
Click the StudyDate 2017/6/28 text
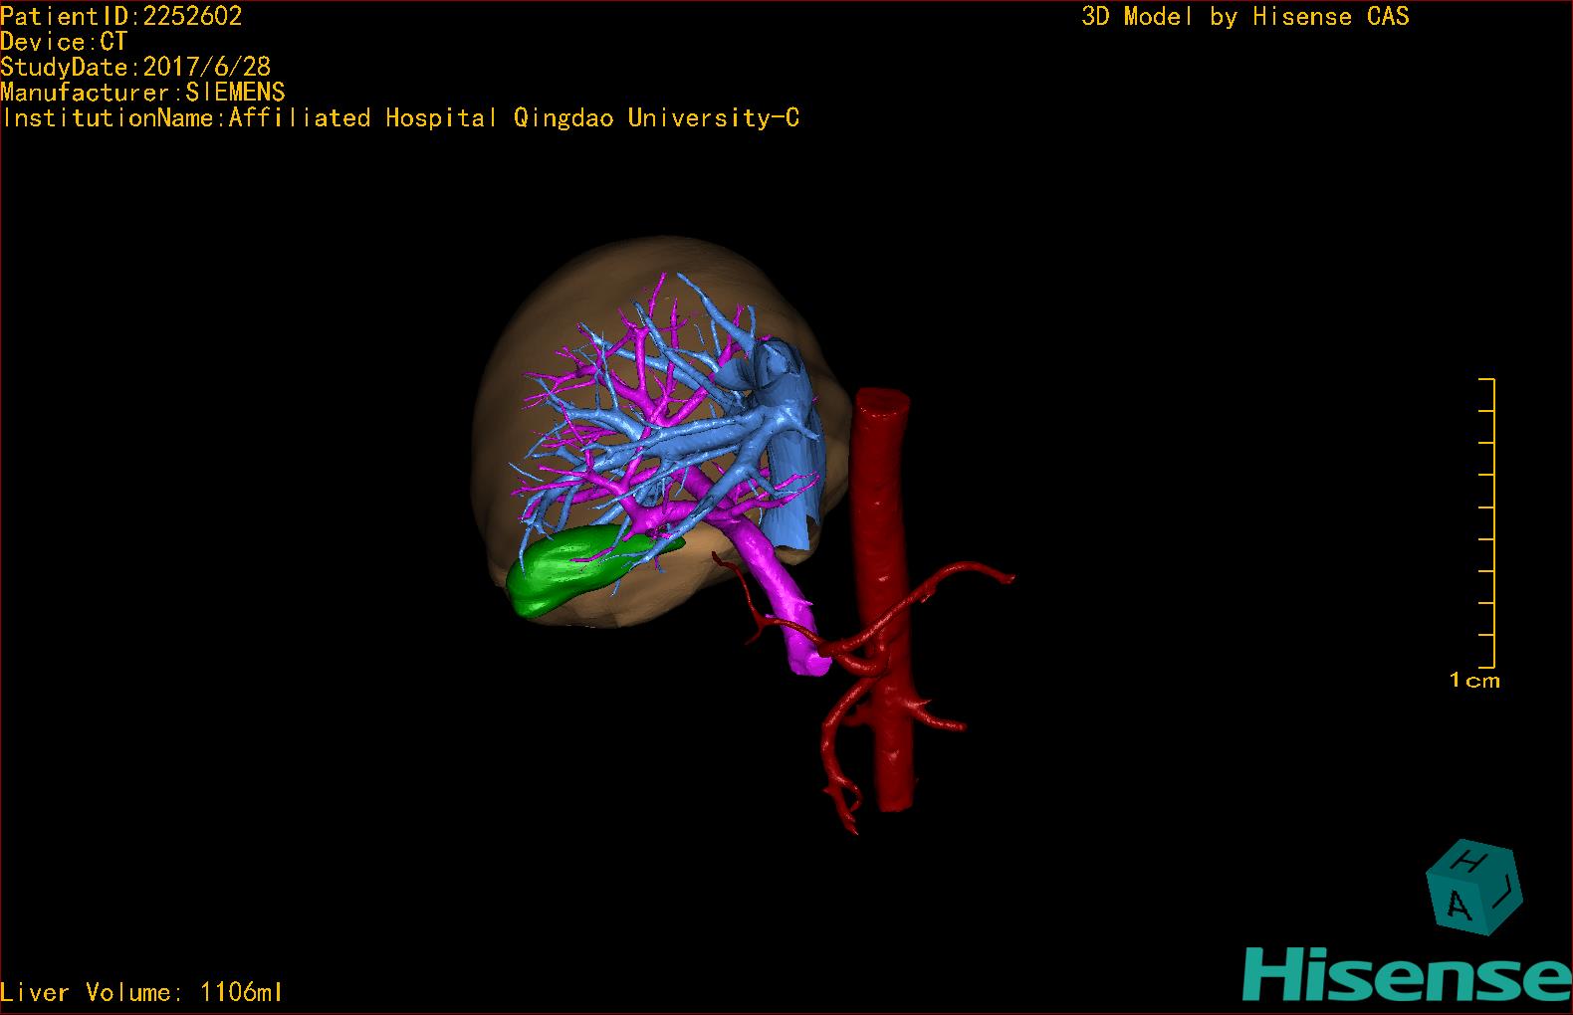pyautogui.click(x=135, y=67)
